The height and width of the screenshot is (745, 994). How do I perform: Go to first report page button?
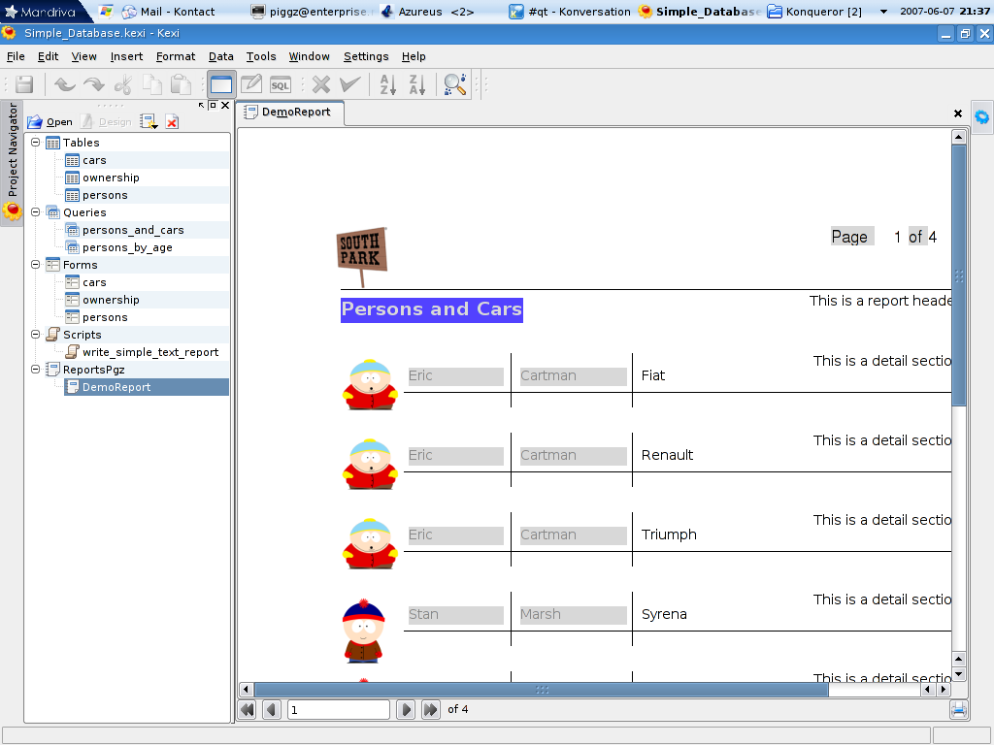tap(248, 709)
